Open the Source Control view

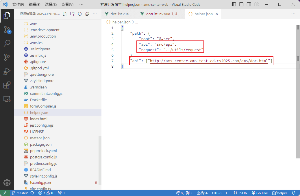7,29
